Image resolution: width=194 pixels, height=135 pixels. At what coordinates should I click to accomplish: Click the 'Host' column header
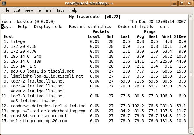click(8, 37)
